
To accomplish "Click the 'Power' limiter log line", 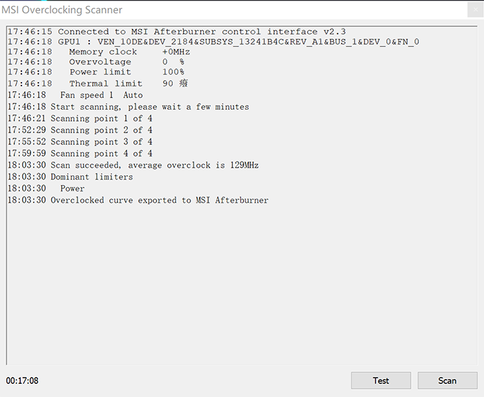I will (x=46, y=188).
